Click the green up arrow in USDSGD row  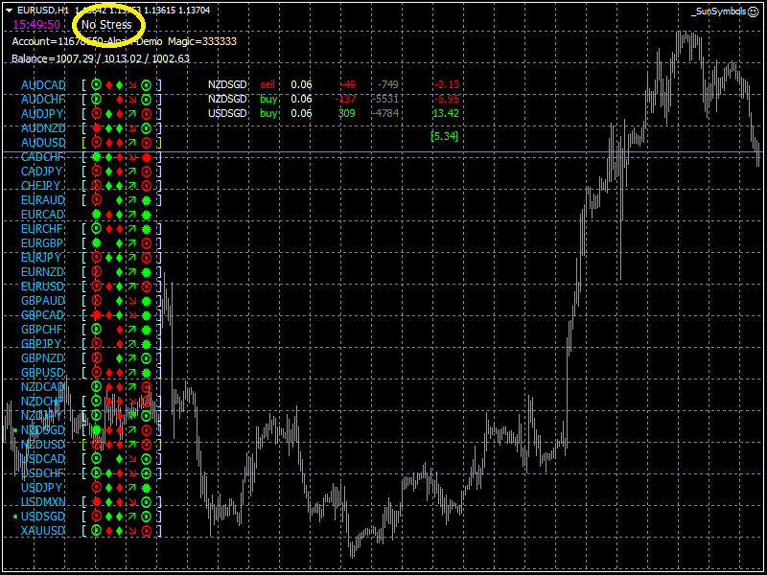pos(132,516)
